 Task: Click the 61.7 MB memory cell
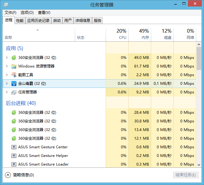click(x=140, y=66)
